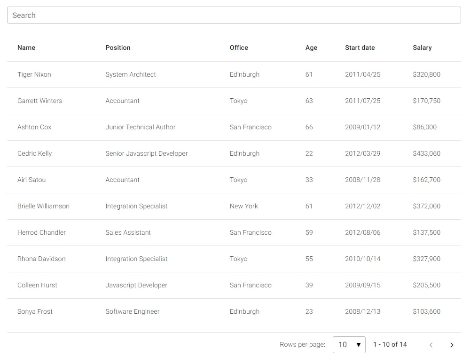470x357 pixels.
Task: Click Integration Specialist in Rhona Davidson's row
Action: tap(136, 259)
